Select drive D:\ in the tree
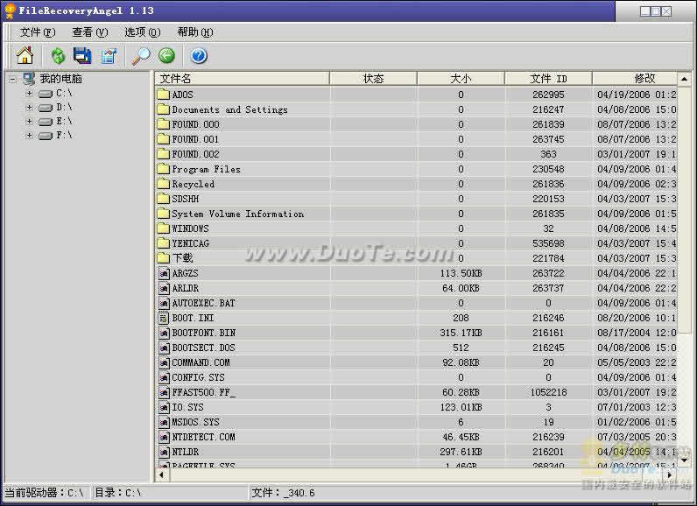The height and width of the screenshot is (506, 697). (64, 108)
